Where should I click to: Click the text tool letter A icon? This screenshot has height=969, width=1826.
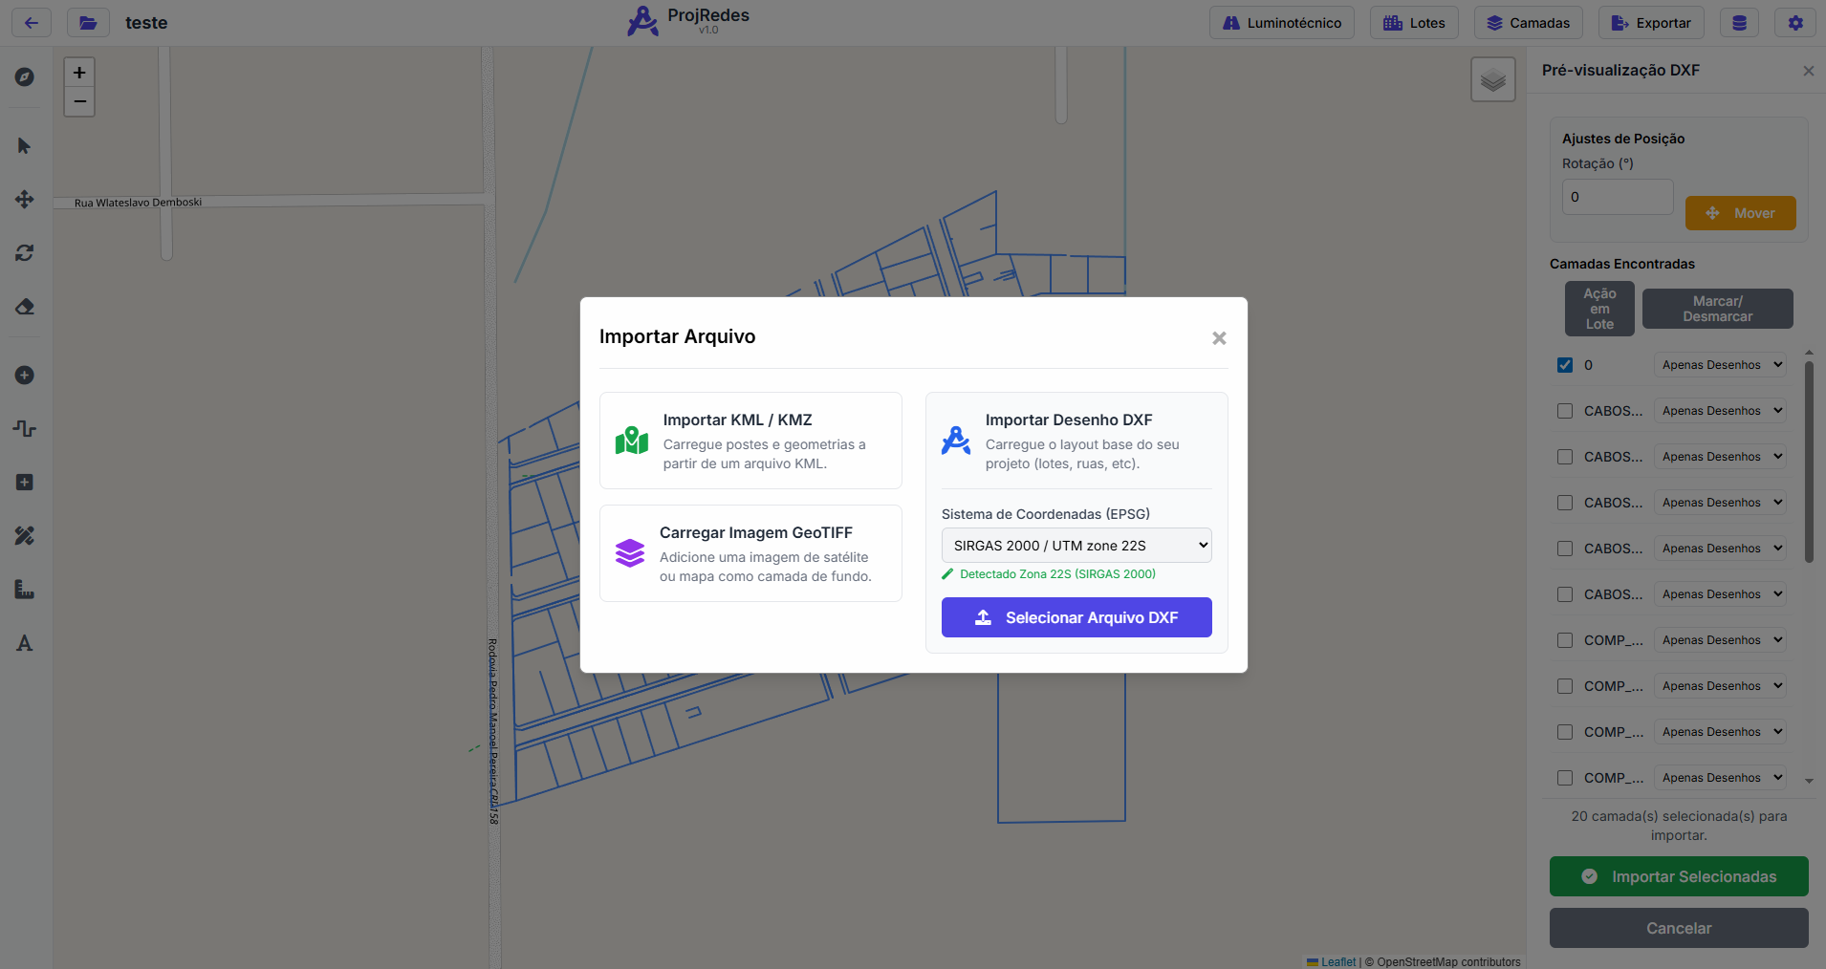(x=25, y=643)
